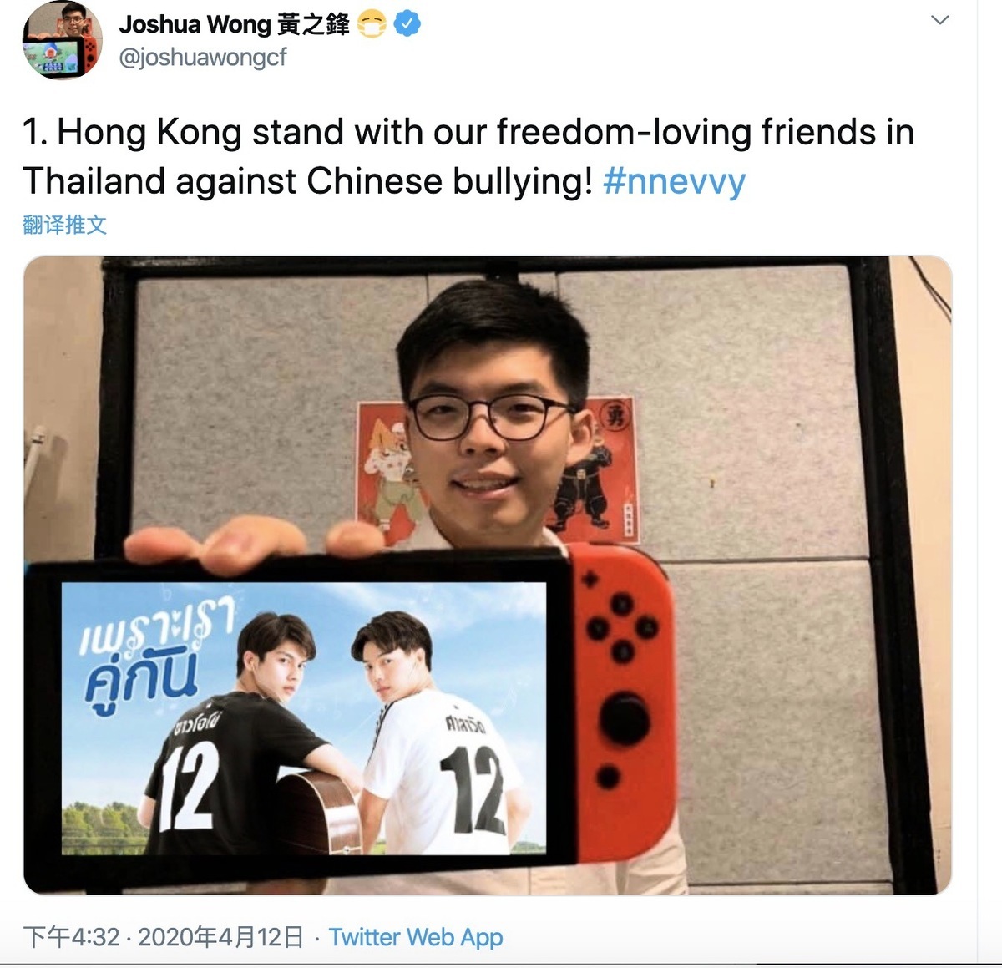Click the blue verified badge icon
This screenshot has width=1002, height=968.
tap(407, 25)
